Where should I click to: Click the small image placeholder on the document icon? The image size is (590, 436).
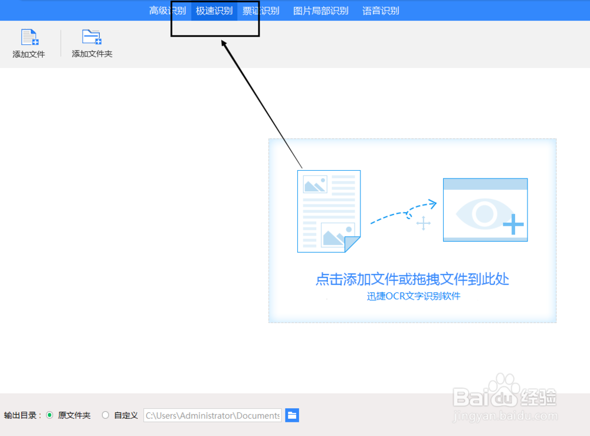coord(316,185)
